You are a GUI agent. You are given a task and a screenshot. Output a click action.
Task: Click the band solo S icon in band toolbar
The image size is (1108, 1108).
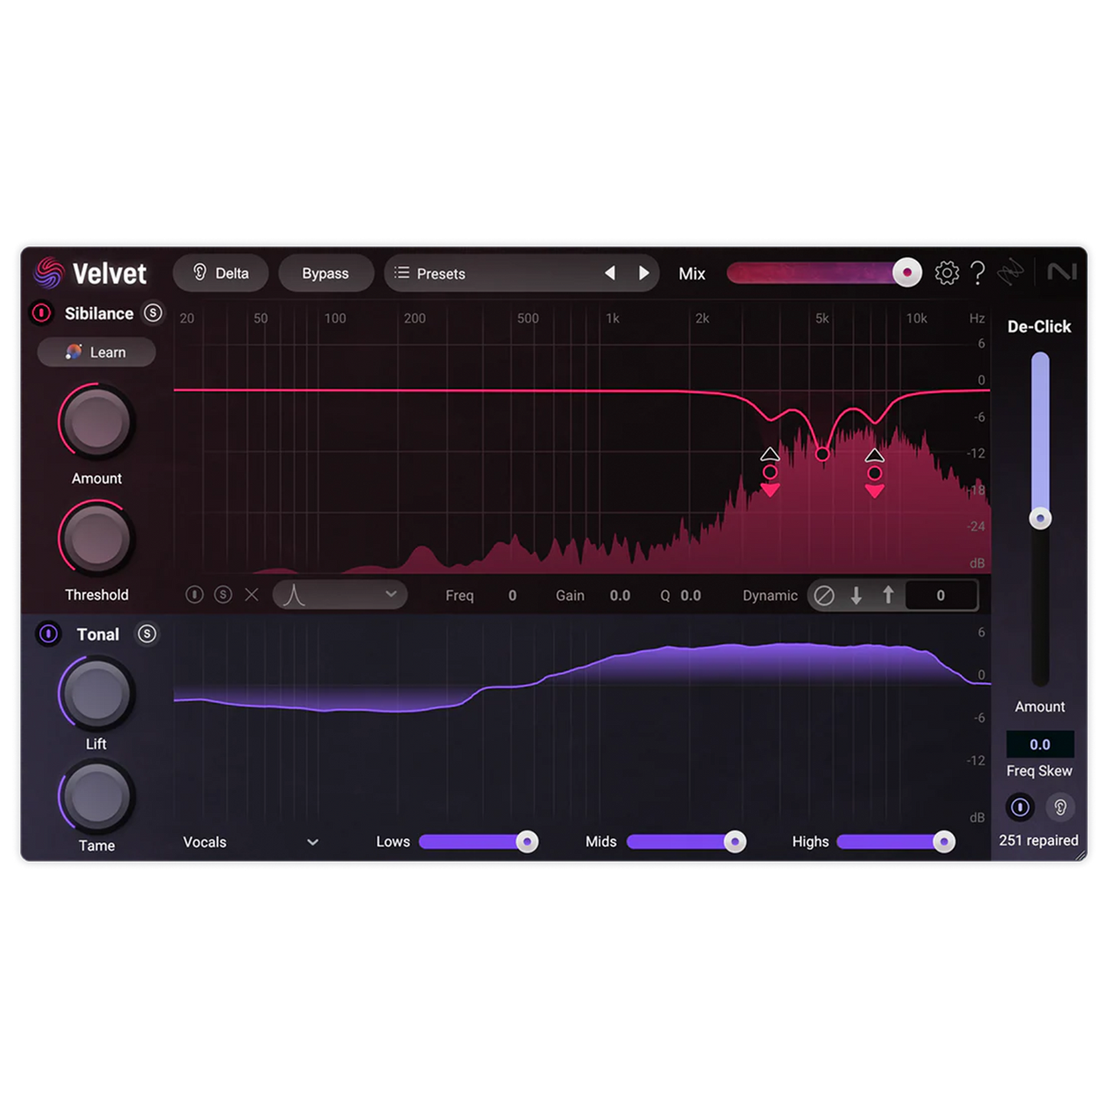223,594
